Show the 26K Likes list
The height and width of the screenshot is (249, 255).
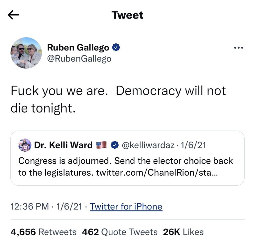pos(183,232)
